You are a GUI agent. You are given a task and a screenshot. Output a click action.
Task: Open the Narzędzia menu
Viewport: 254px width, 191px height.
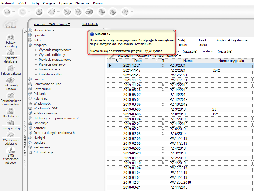click(x=82, y=3)
